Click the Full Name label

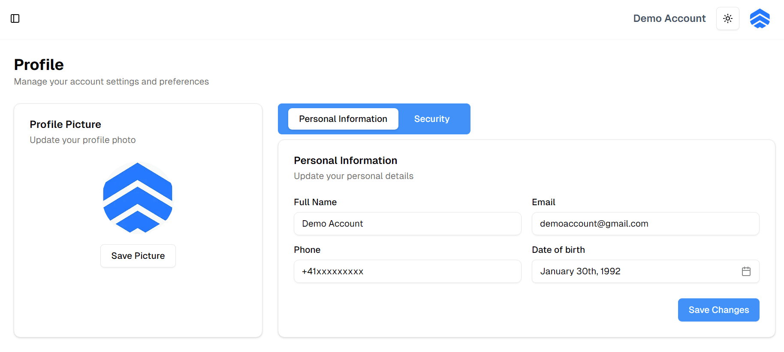315,202
